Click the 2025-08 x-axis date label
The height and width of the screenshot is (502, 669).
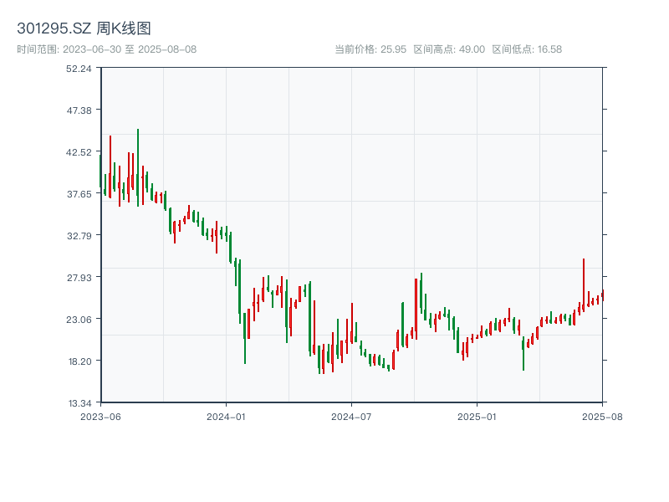pos(602,416)
